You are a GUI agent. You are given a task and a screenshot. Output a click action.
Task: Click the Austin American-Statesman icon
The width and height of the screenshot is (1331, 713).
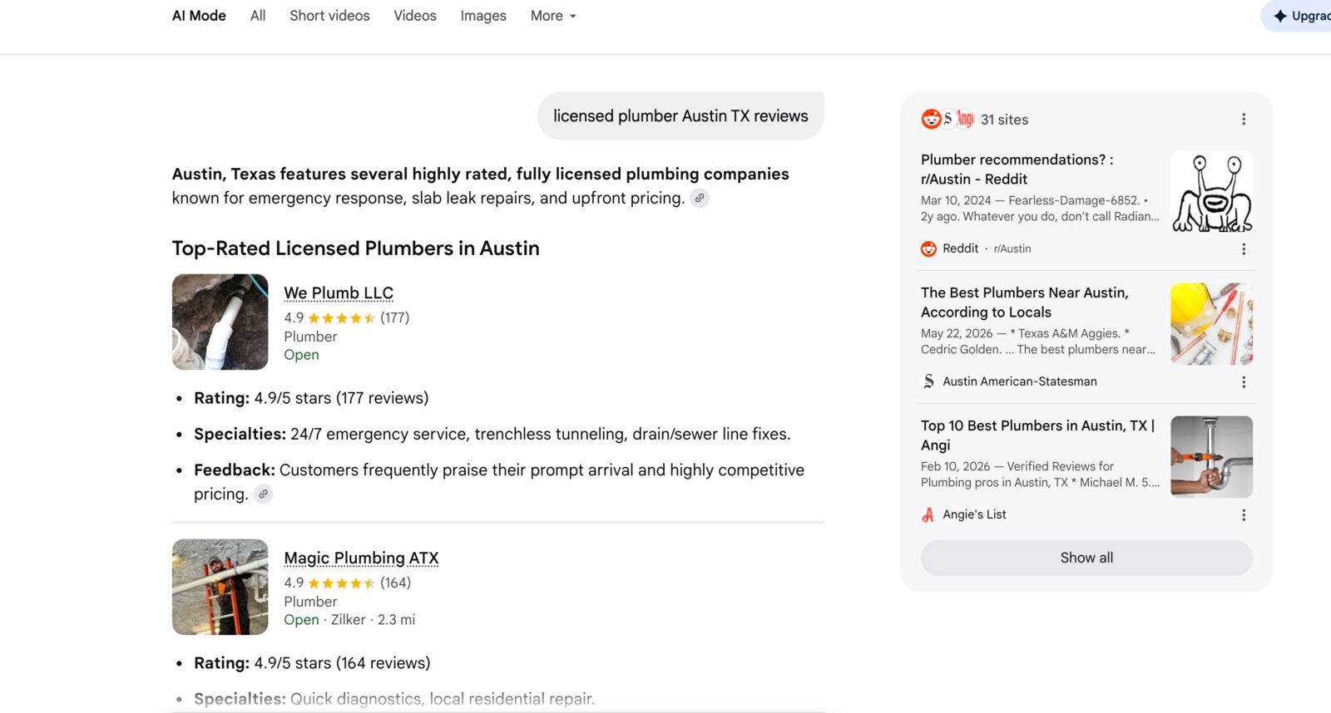928,381
